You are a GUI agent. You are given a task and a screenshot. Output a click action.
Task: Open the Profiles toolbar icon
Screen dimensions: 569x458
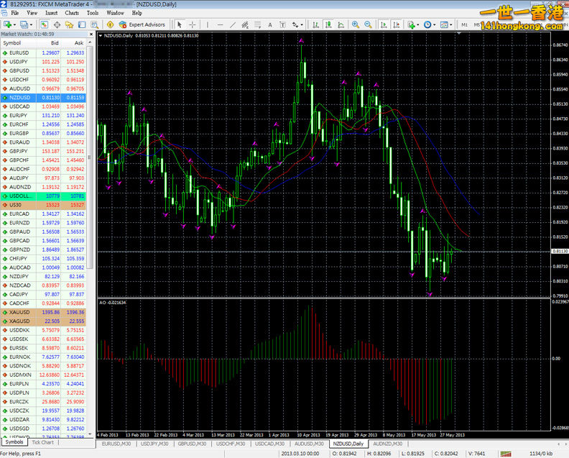point(24,24)
